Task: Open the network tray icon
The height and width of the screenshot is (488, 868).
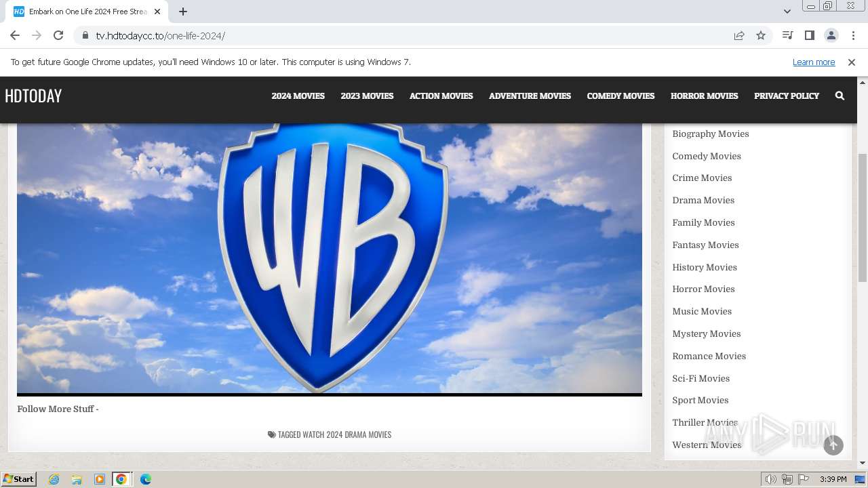Action: pyautogui.click(x=787, y=479)
